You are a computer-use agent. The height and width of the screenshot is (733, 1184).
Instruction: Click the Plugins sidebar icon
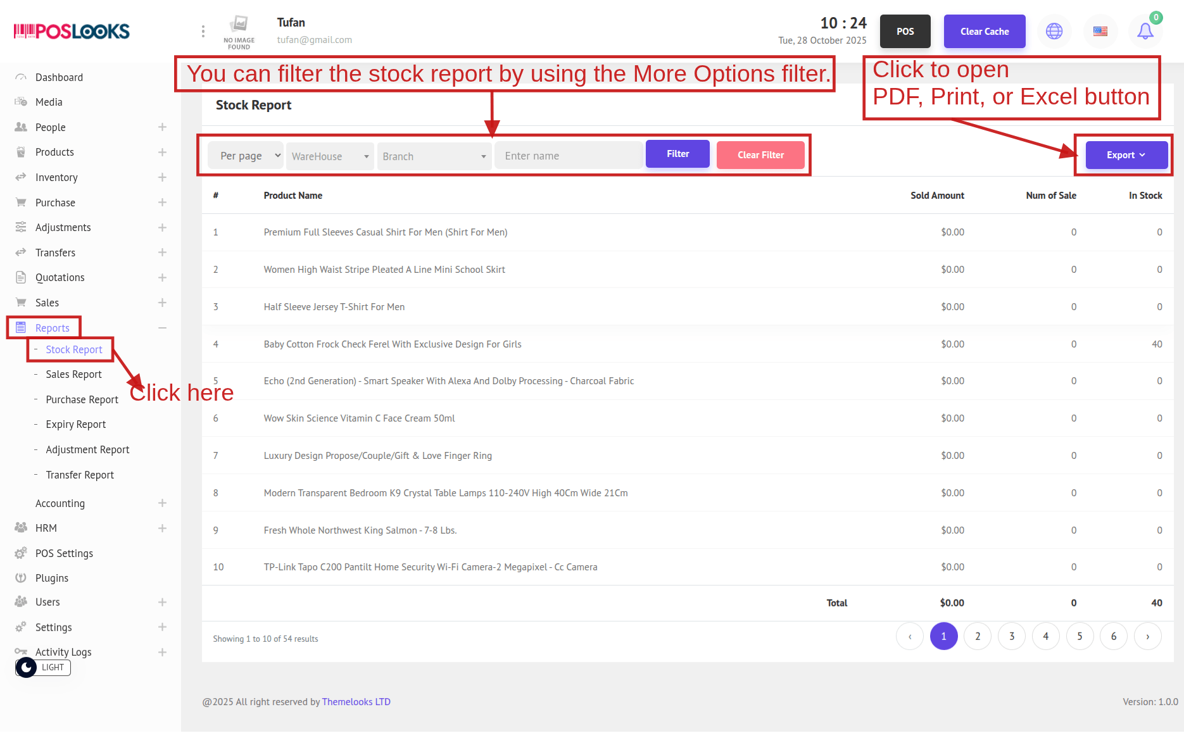[21, 578]
